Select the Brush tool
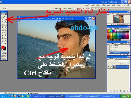Image resolution: width=131 pixels, height=98 pixels. coord(5,25)
